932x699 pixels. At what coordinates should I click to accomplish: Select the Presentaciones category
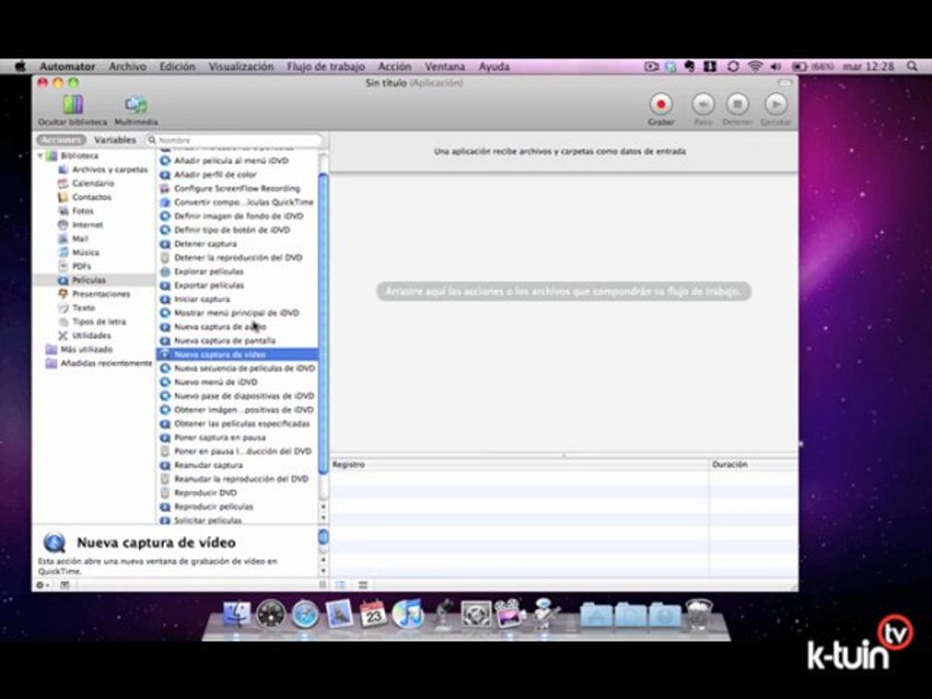coord(101,293)
